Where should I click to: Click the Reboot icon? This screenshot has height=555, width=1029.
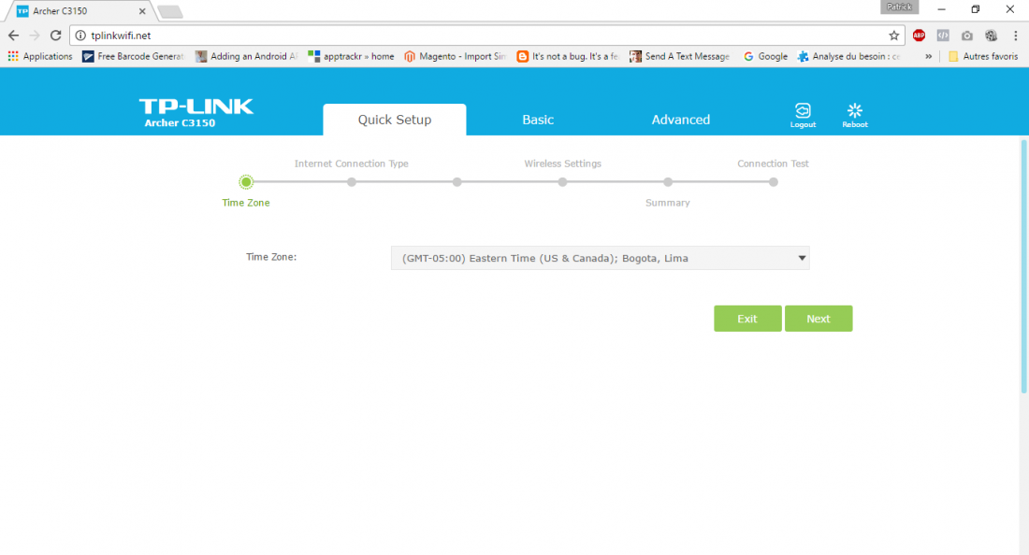pyautogui.click(x=854, y=111)
